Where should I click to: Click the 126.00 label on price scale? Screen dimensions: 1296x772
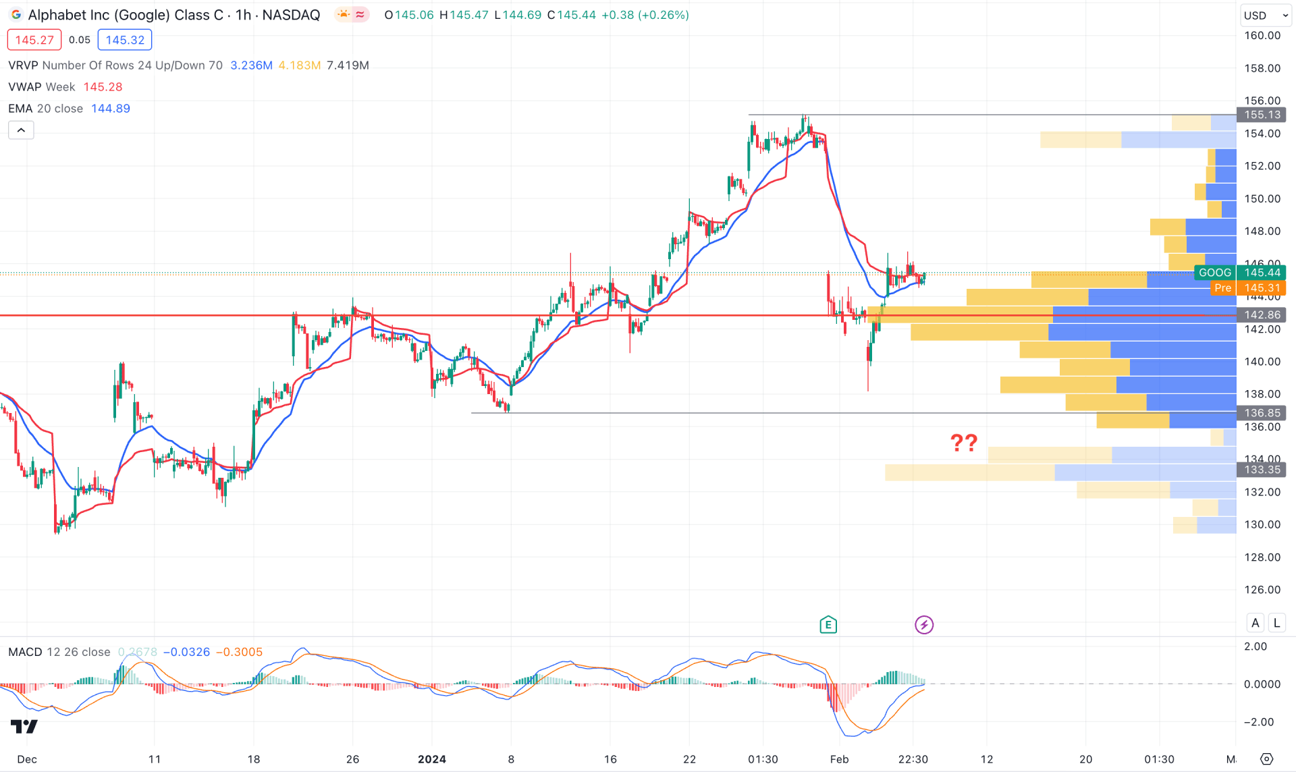(1262, 589)
